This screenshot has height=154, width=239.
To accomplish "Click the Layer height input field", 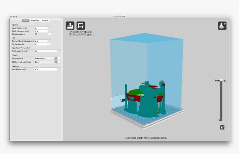I will coord(41,28).
